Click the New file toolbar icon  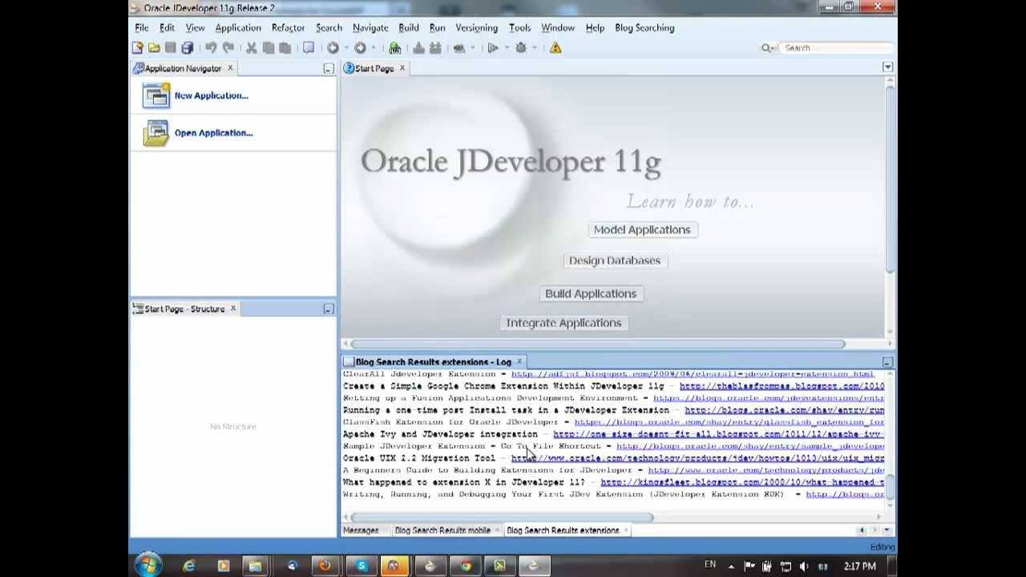(138, 48)
